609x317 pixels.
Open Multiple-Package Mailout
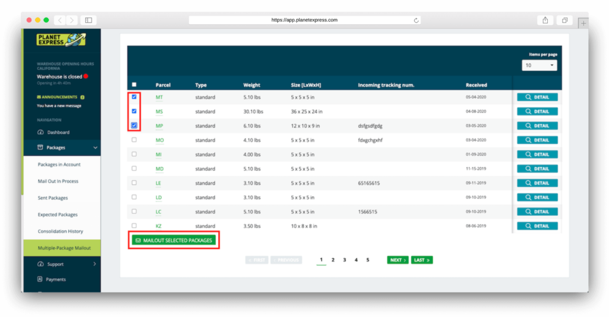point(62,248)
